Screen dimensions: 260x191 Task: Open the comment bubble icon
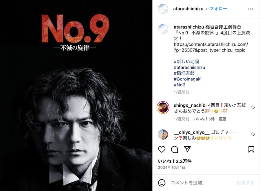175,149
